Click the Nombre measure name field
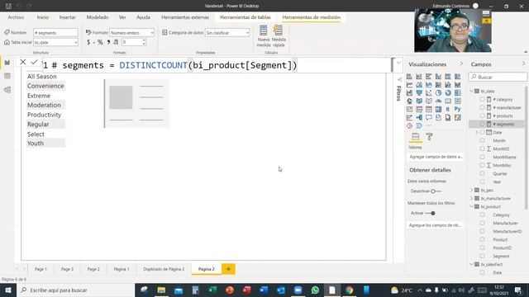Image resolution: width=529 pixels, height=297 pixels. [x=55, y=33]
